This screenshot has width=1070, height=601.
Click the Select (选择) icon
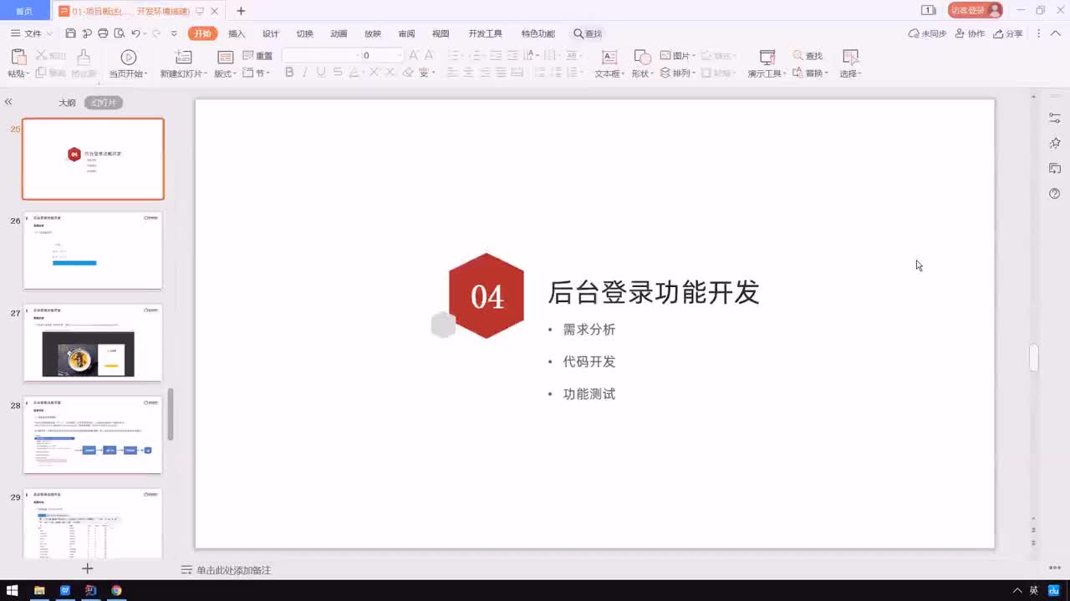(x=850, y=57)
